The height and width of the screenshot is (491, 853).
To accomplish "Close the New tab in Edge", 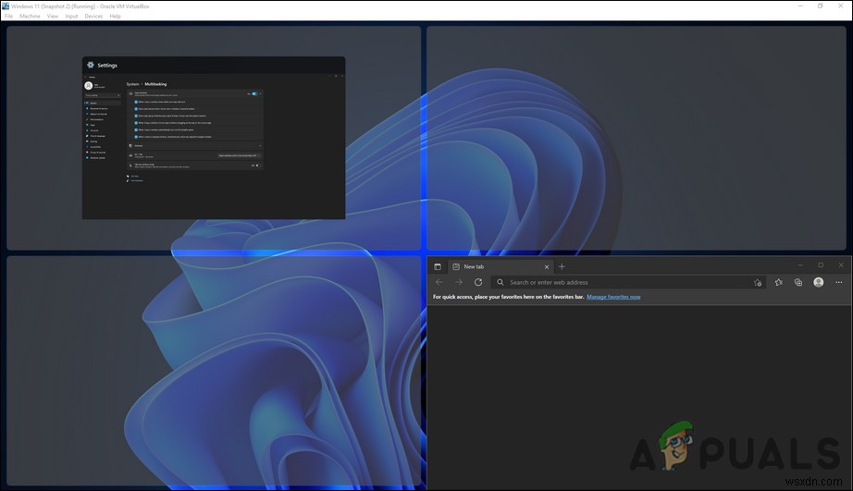I will tap(546, 266).
